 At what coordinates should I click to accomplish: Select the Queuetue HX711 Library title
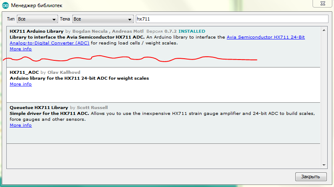coord(39,108)
